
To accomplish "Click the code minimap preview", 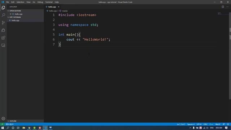I will point(219,13).
